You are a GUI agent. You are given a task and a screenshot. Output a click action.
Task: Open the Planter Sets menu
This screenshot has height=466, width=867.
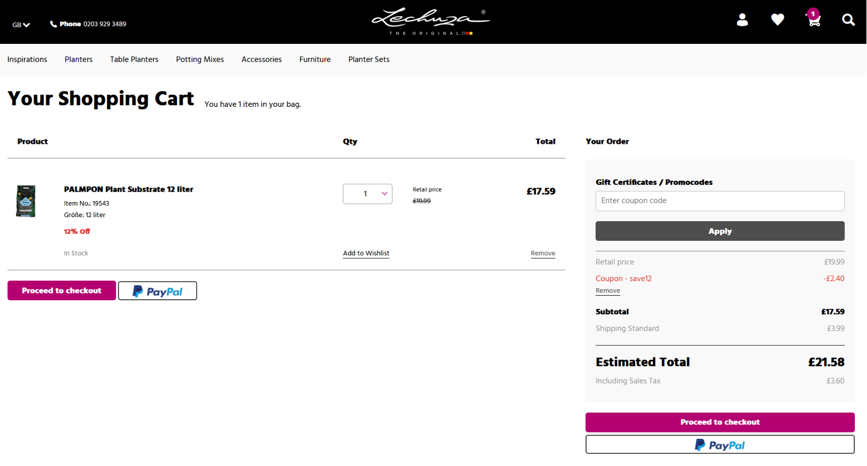pos(369,59)
